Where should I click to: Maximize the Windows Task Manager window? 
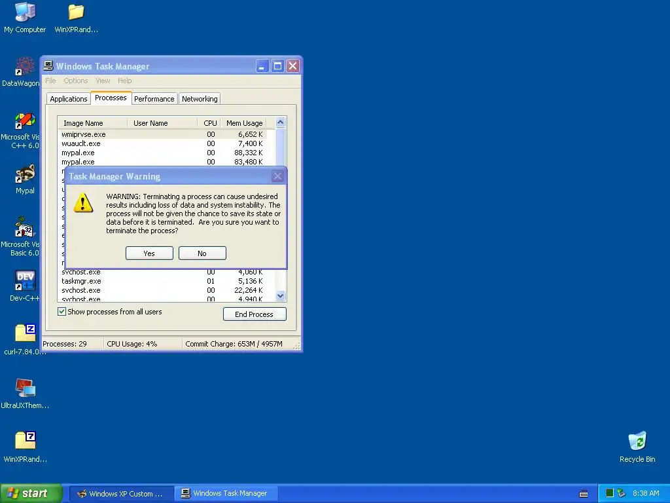click(277, 66)
